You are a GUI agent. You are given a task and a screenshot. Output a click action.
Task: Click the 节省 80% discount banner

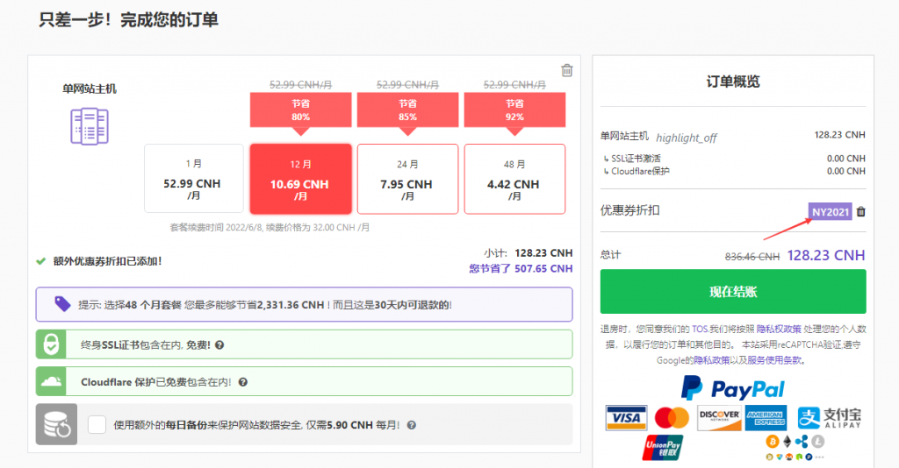(300, 110)
